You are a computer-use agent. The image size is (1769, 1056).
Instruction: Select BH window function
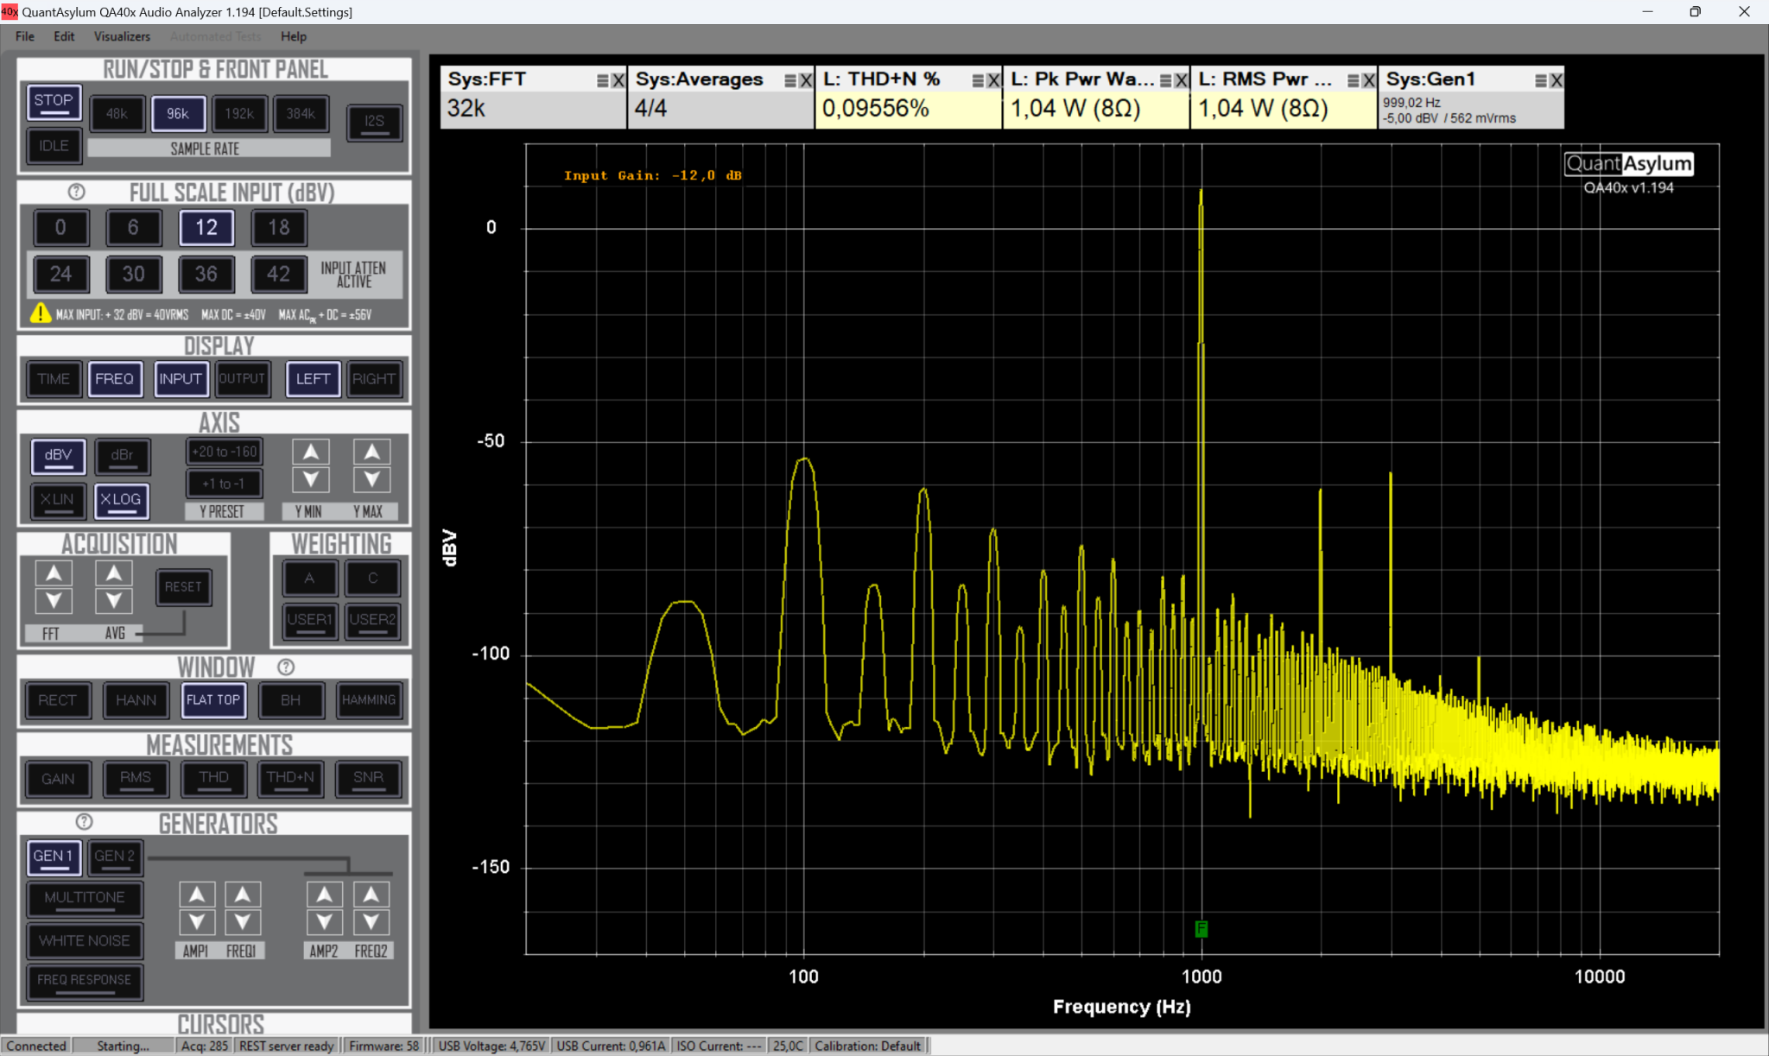coord(291,700)
